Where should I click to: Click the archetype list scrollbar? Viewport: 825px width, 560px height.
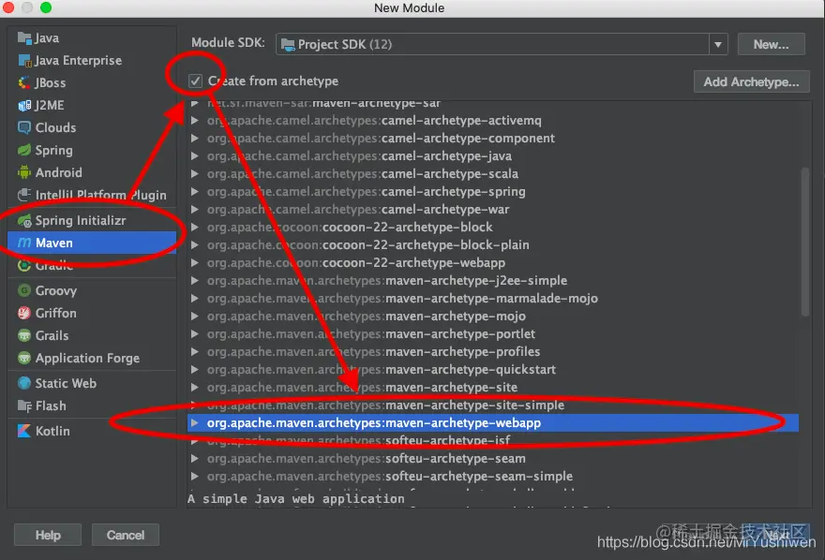click(804, 242)
